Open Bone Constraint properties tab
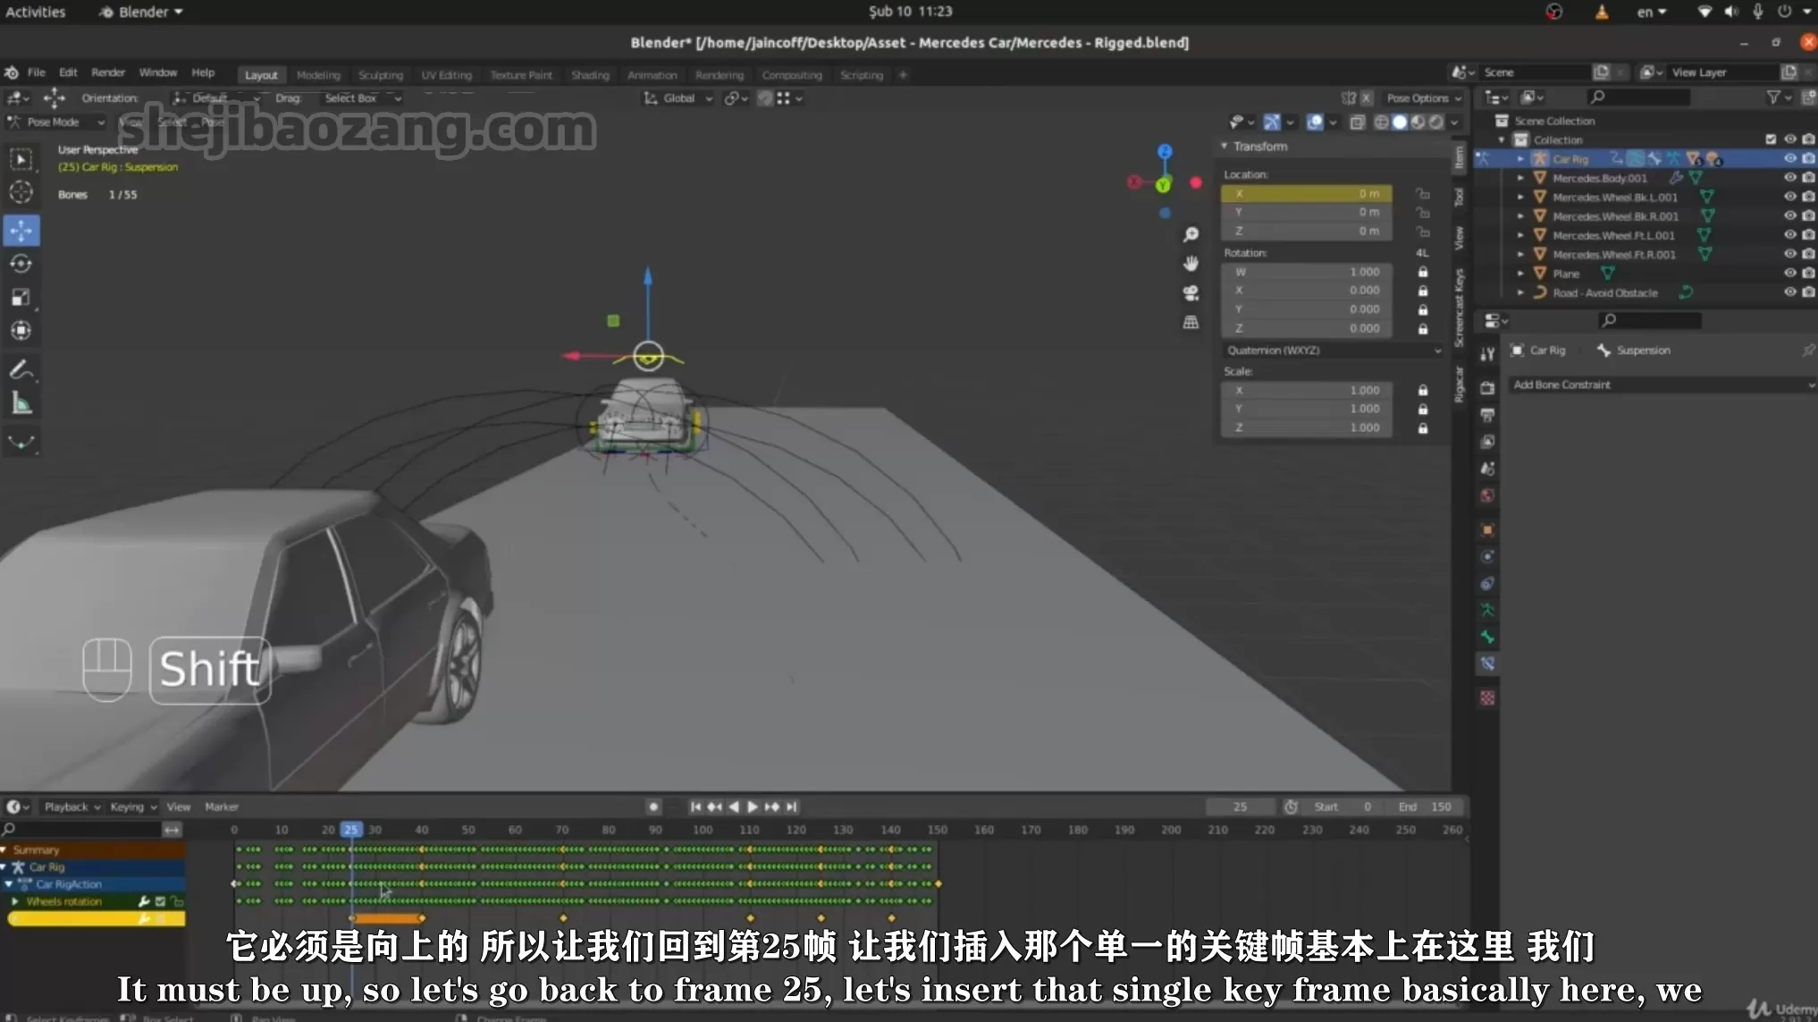The height and width of the screenshot is (1022, 1818). tap(1487, 663)
